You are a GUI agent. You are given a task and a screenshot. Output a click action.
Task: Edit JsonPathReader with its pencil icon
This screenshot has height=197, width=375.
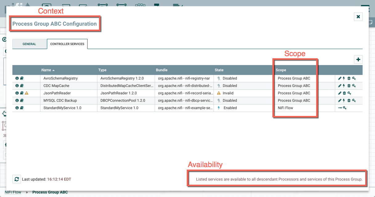(340, 93)
